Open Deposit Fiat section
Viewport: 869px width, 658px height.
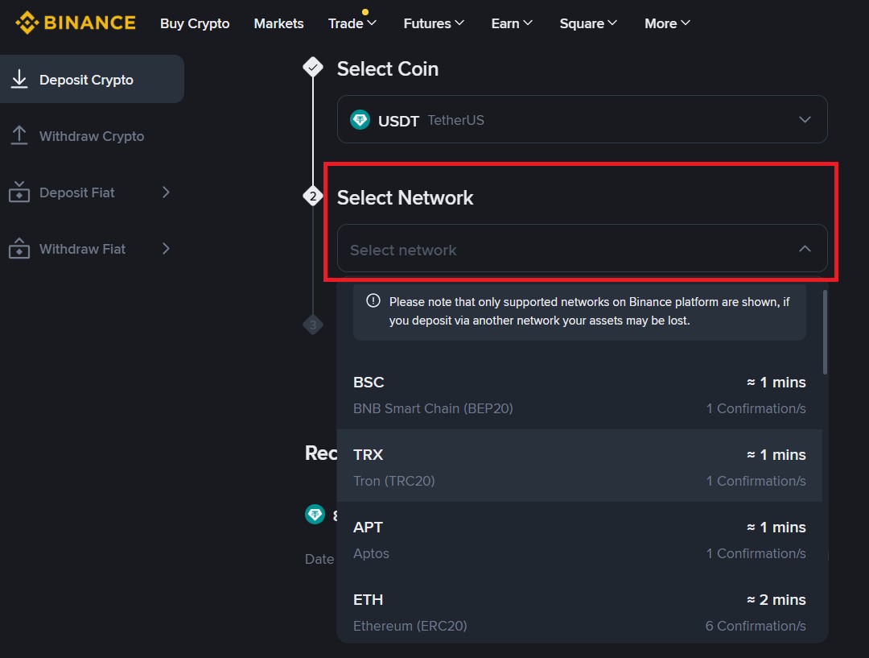point(92,192)
